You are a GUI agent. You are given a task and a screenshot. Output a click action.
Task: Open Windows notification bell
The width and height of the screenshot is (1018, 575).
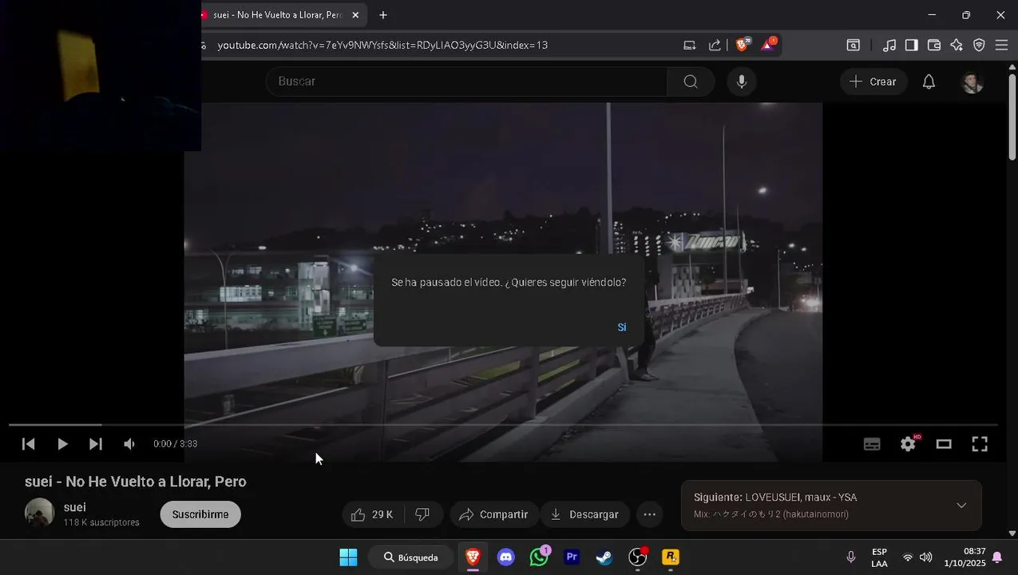pos(997,557)
